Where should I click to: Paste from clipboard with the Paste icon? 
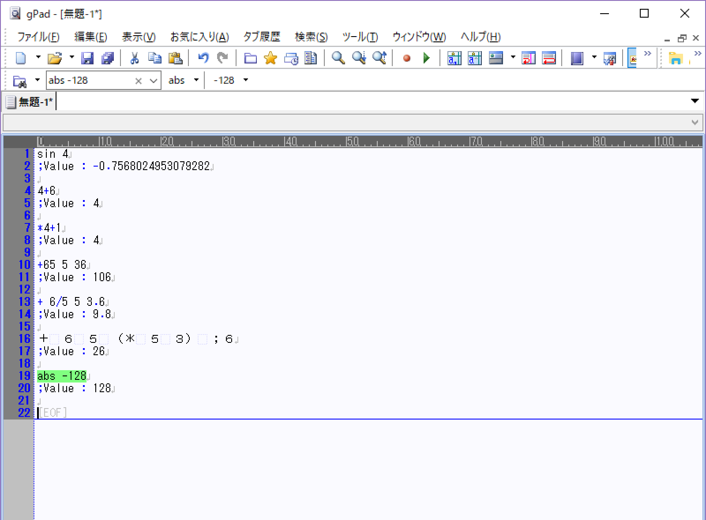point(176,58)
